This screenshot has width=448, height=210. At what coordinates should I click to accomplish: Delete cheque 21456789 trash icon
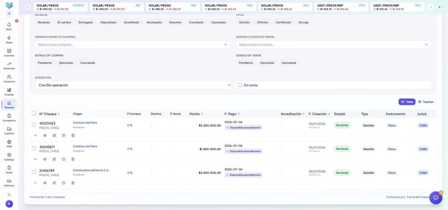(73, 183)
